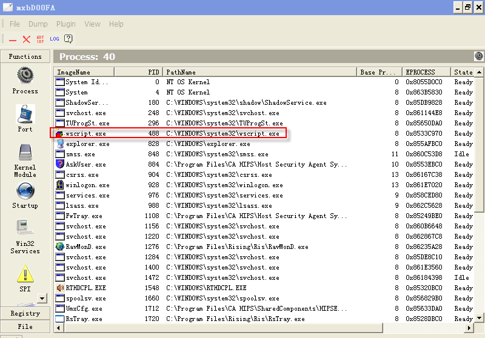
Task: Restore the mxbD00FA window
Action: click(x=467, y=7)
